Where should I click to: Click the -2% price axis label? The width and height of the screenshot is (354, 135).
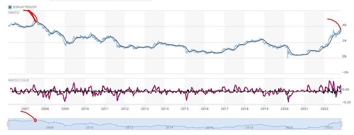point(345,72)
